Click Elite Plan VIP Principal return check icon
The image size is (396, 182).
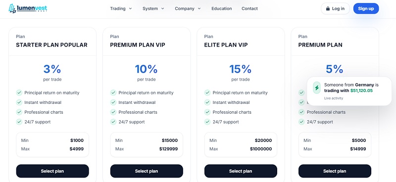(207, 92)
